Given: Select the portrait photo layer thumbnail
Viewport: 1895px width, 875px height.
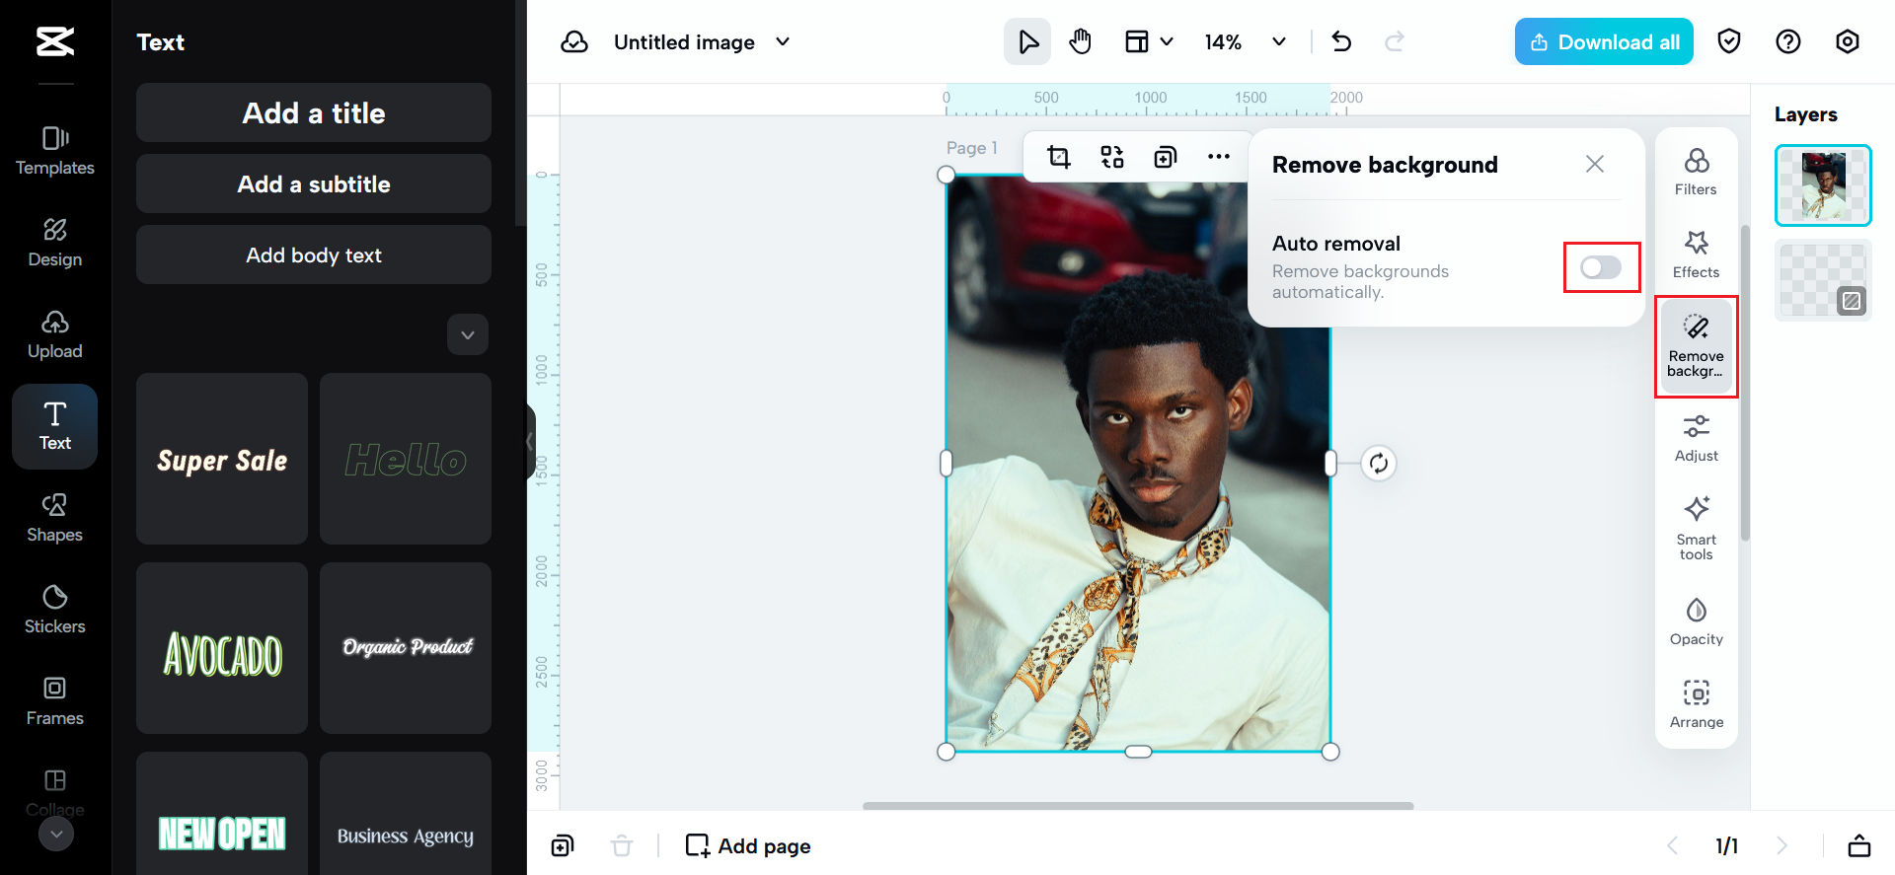Looking at the screenshot, I should [x=1823, y=185].
